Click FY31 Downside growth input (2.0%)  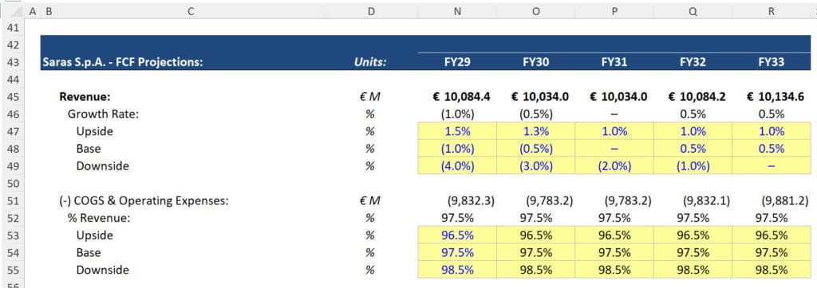(x=614, y=166)
